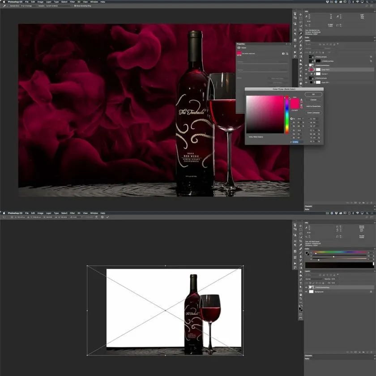
Task: Click OK in the Color Picker dialog
Action: (313, 94)
